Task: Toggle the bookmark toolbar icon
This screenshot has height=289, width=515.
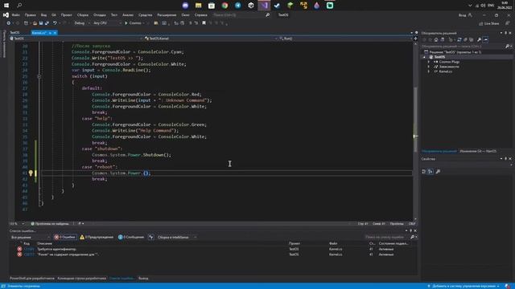Action: pyautogui.click(x=204, y=23)
